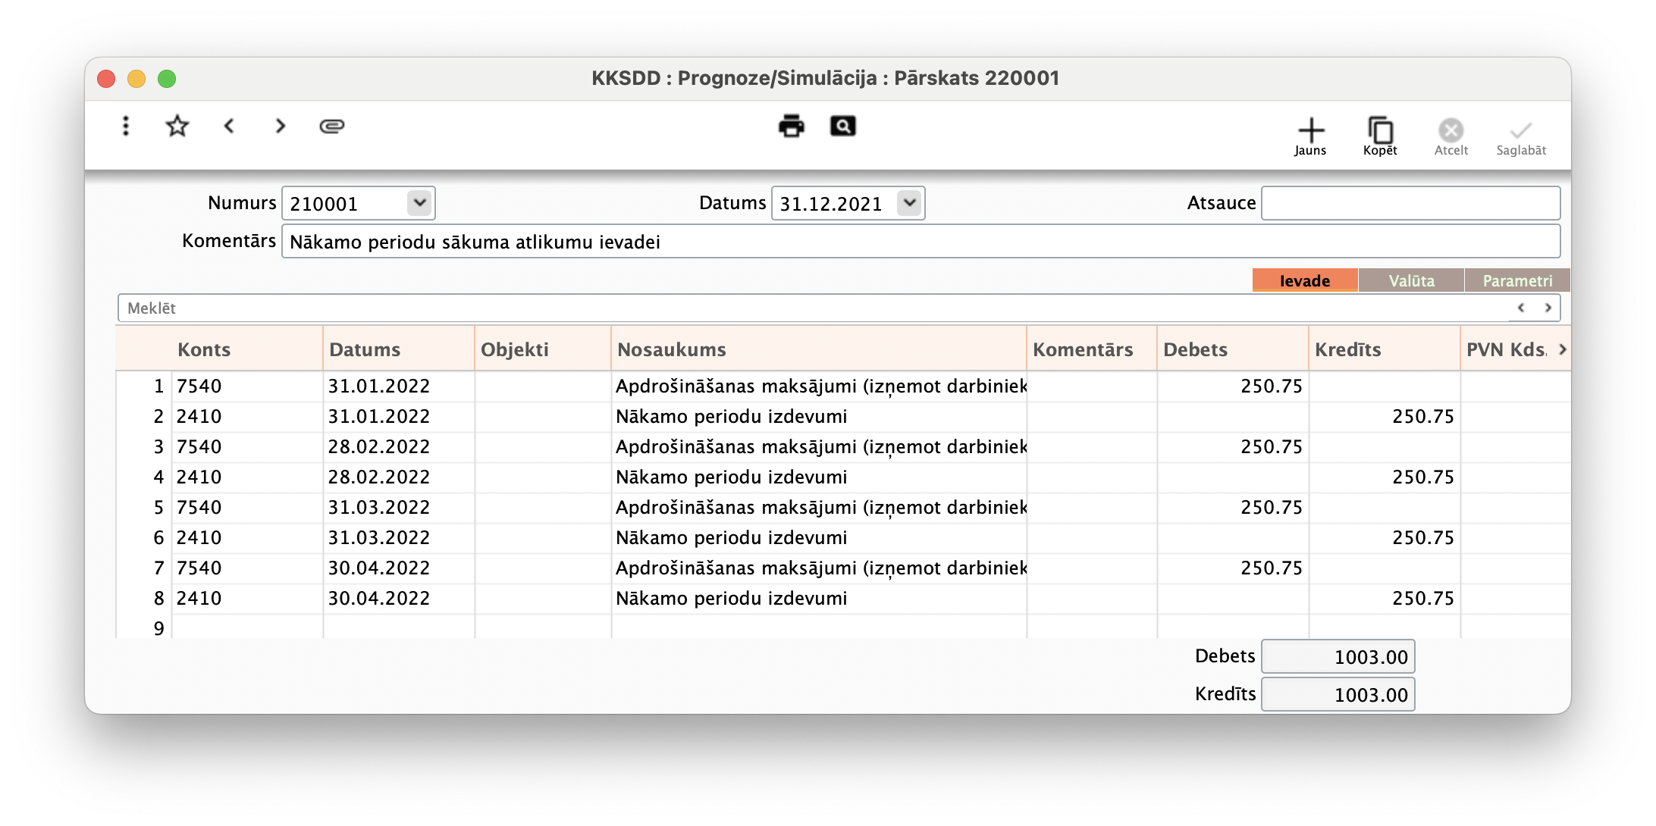Click the printer icon to print report

click(792, 126)
